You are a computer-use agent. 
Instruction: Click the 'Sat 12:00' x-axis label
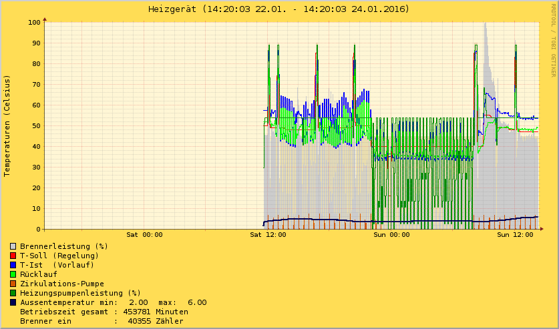click(268, 235)
